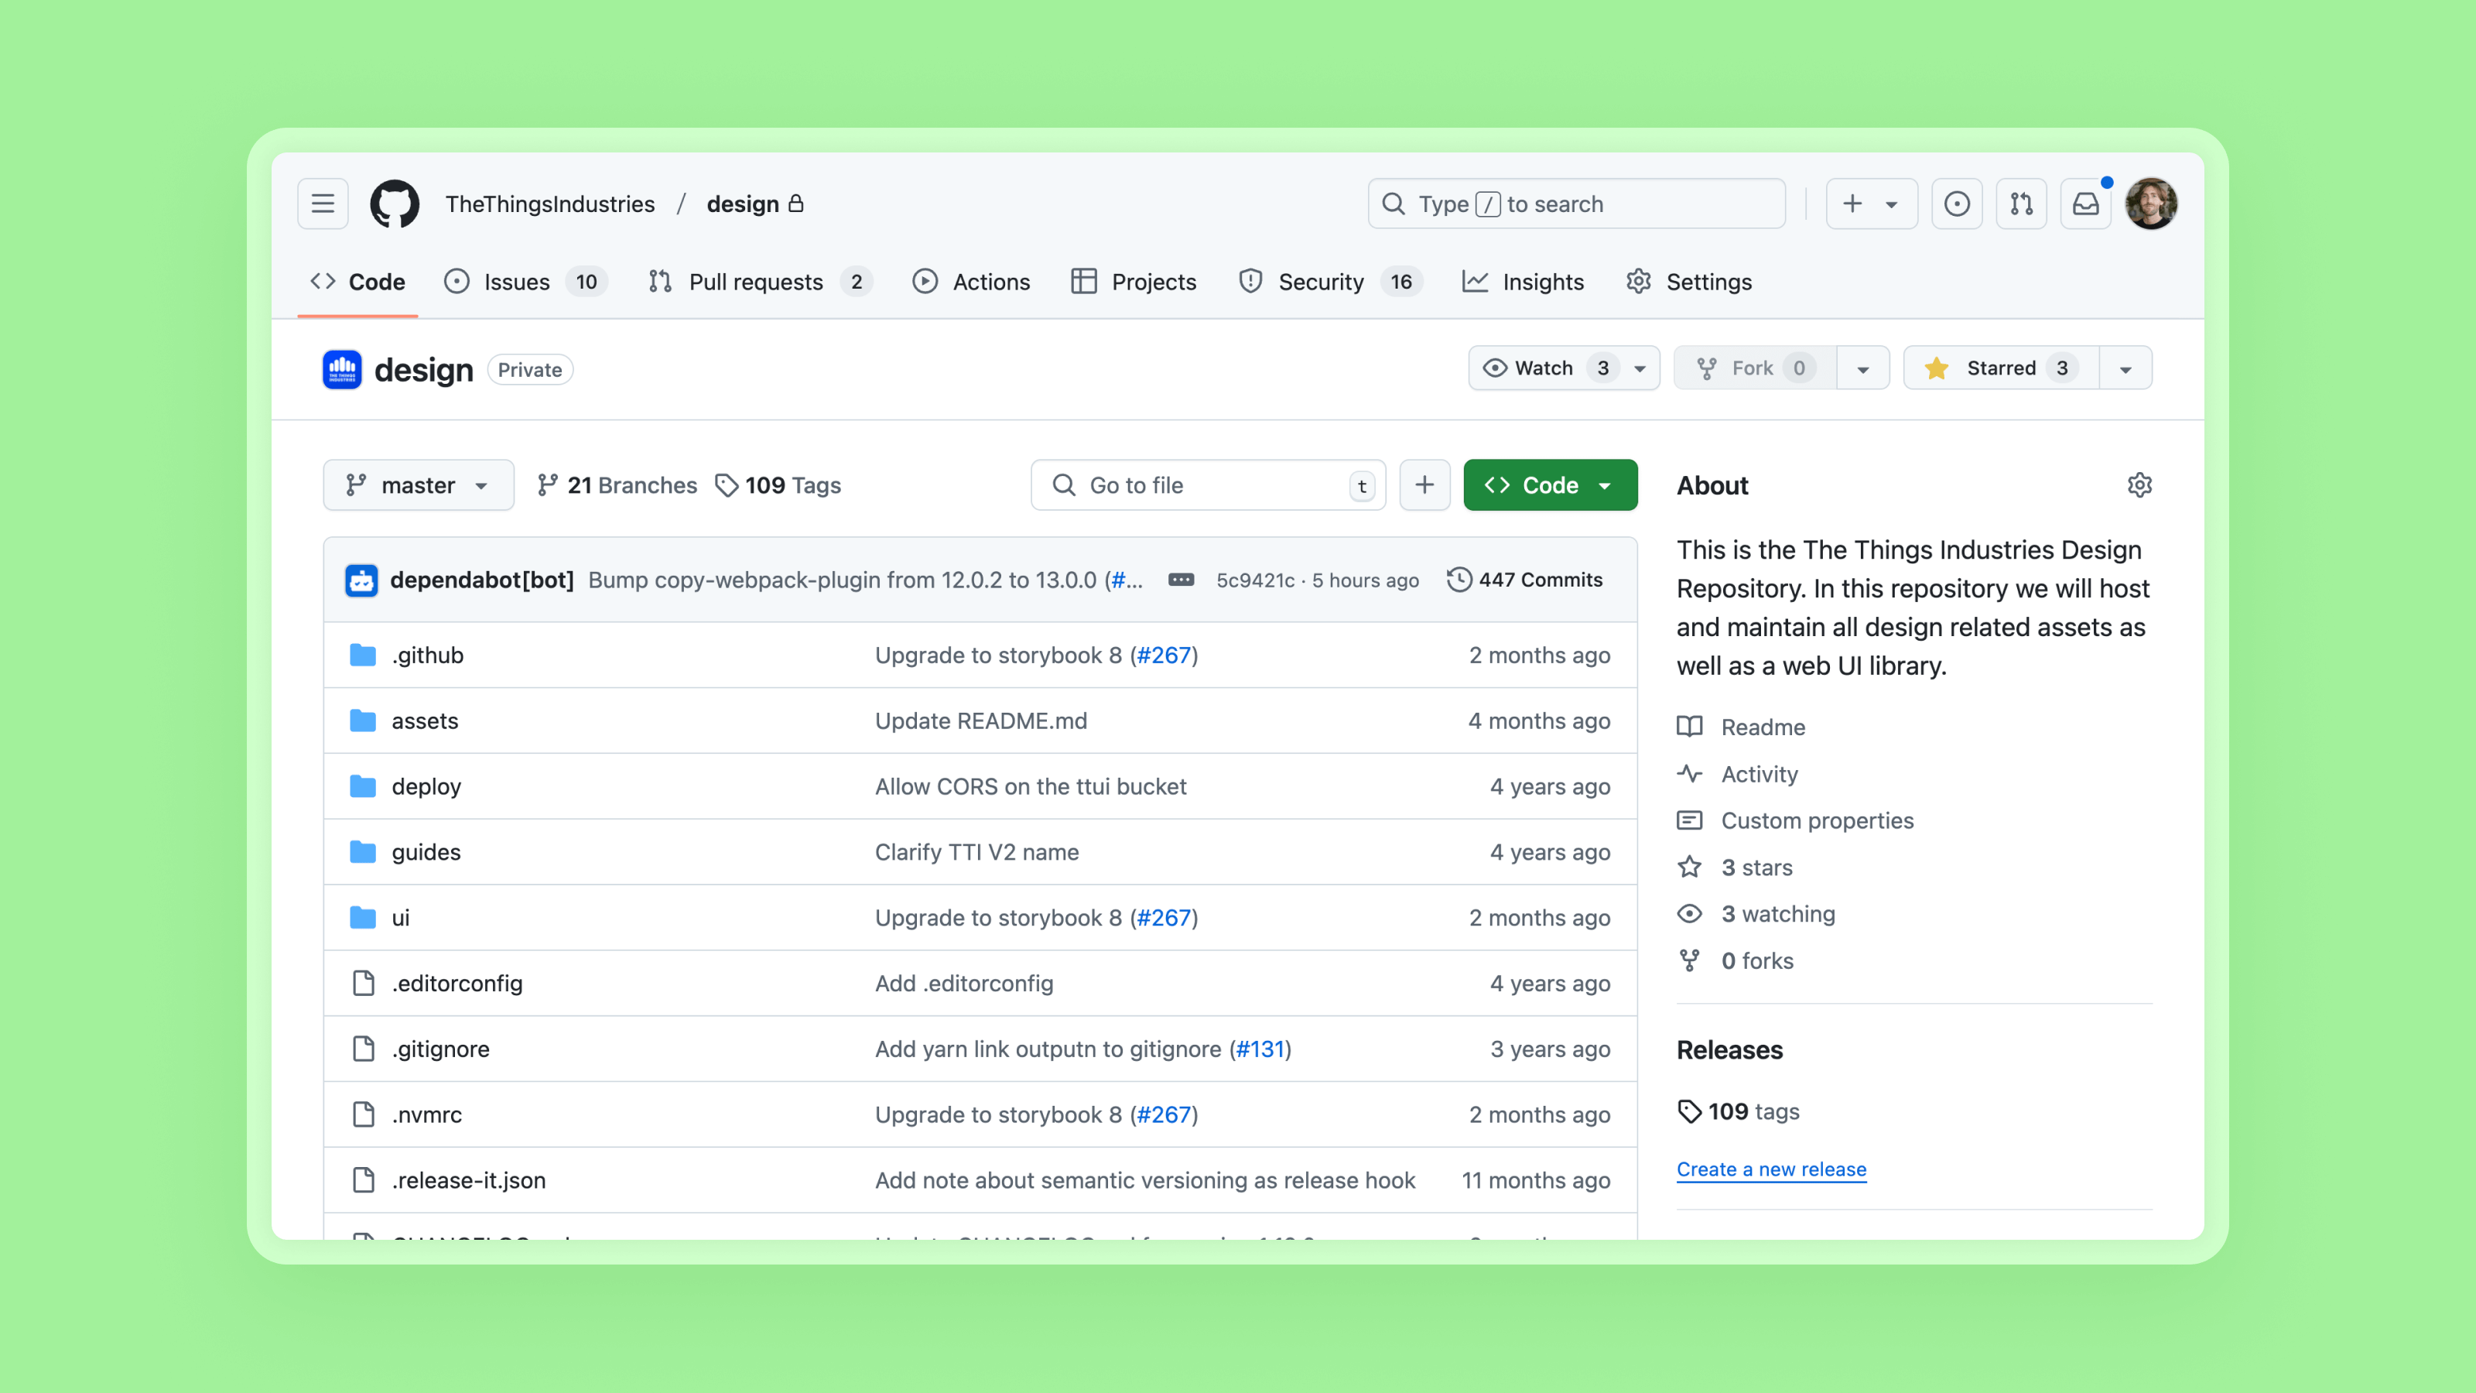This screenshot has width=2476, height=1393.
Task: Open the hamburger navigation menu
Action: pyautogui.click(x=322, y=204)
